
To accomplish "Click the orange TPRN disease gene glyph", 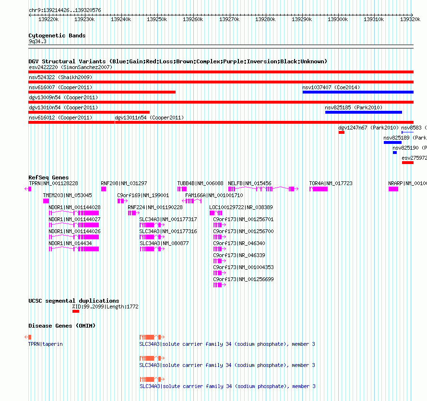I will 28,337.
